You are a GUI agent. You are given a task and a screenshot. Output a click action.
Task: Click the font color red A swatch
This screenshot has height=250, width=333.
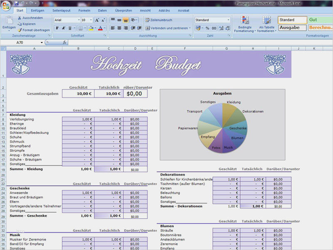pyautogui.click(x=100, y=28)
